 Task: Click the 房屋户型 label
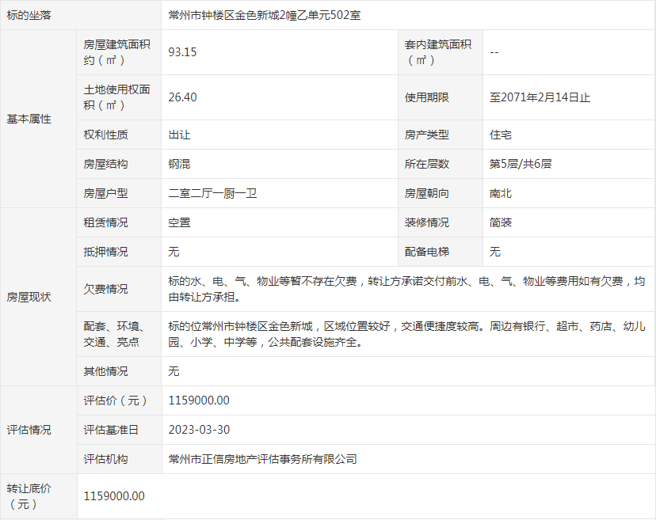point(105,193)
